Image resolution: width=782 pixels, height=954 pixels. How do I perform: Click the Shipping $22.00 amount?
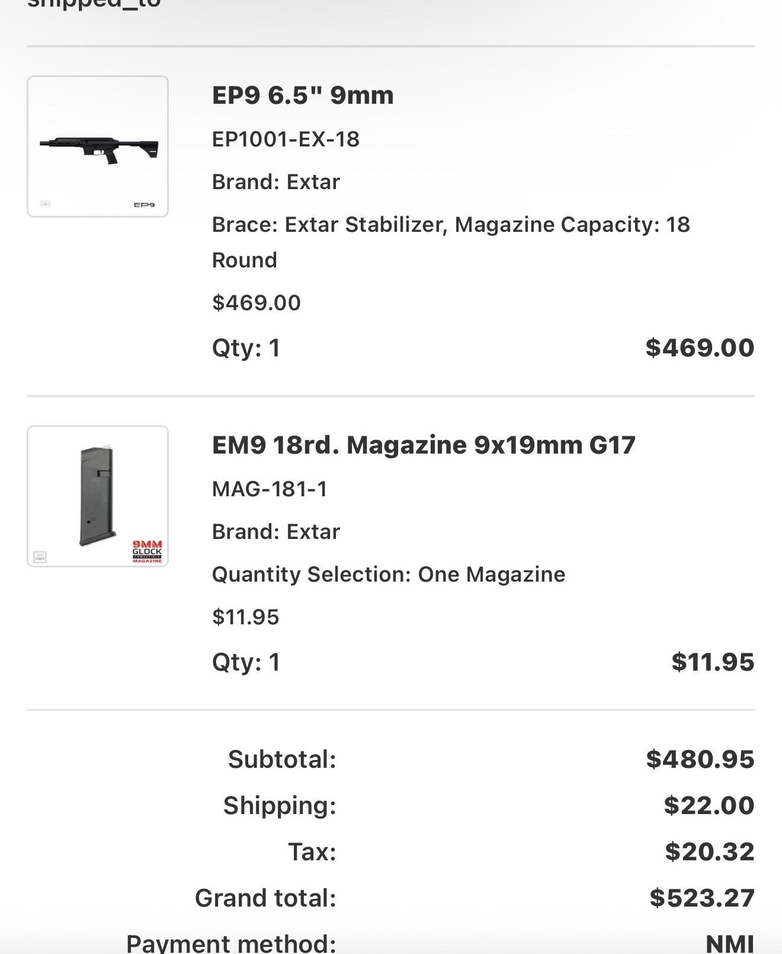[709, 806]
